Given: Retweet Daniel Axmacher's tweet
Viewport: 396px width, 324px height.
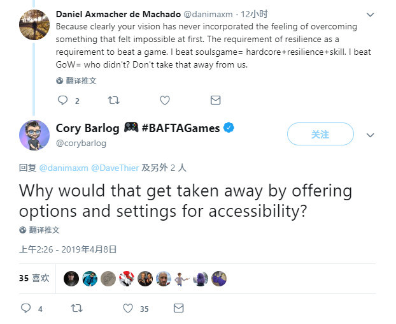Looking at the screenshot, I should coord(113,101).
